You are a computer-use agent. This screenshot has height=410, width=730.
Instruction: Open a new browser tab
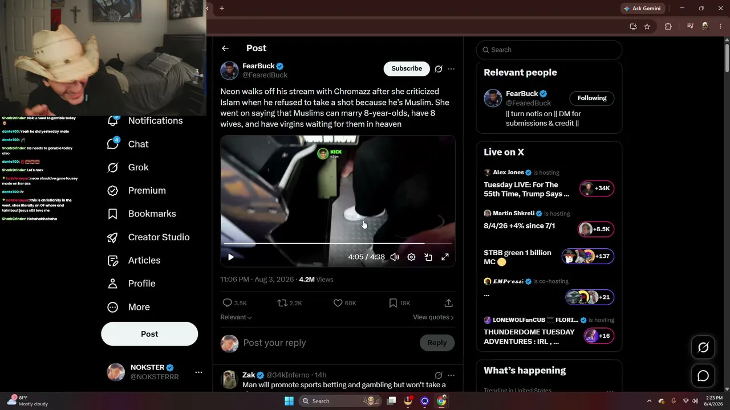[222, 9]
